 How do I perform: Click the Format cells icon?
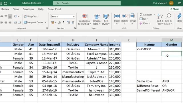pyautogui.click(x=132, y=16)
